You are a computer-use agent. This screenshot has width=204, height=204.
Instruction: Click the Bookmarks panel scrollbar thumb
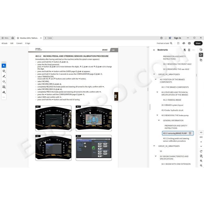coord(196,75)
